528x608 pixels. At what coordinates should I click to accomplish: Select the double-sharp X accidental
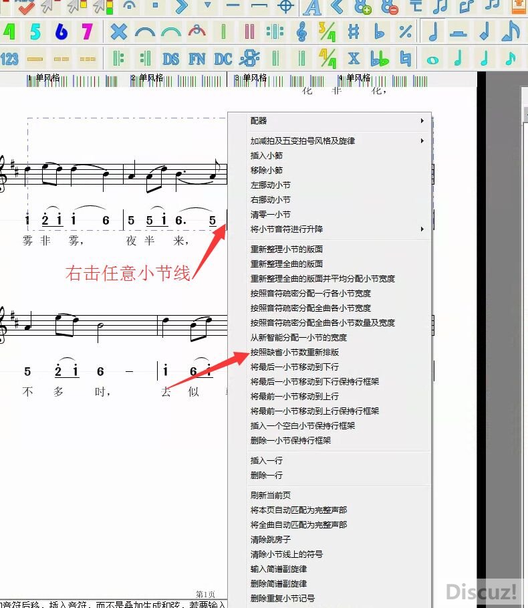354,59
